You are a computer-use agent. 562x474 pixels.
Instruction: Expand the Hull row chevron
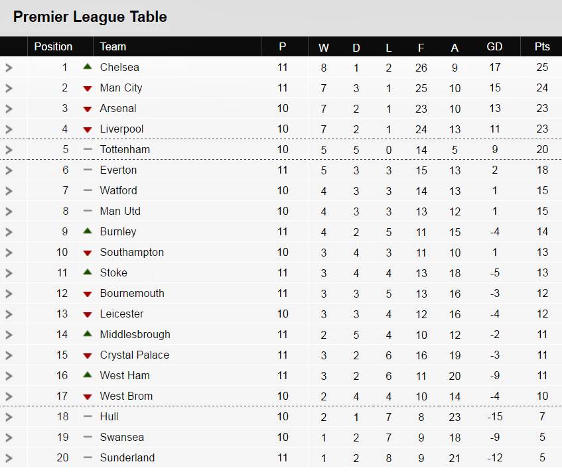[9, 417]
